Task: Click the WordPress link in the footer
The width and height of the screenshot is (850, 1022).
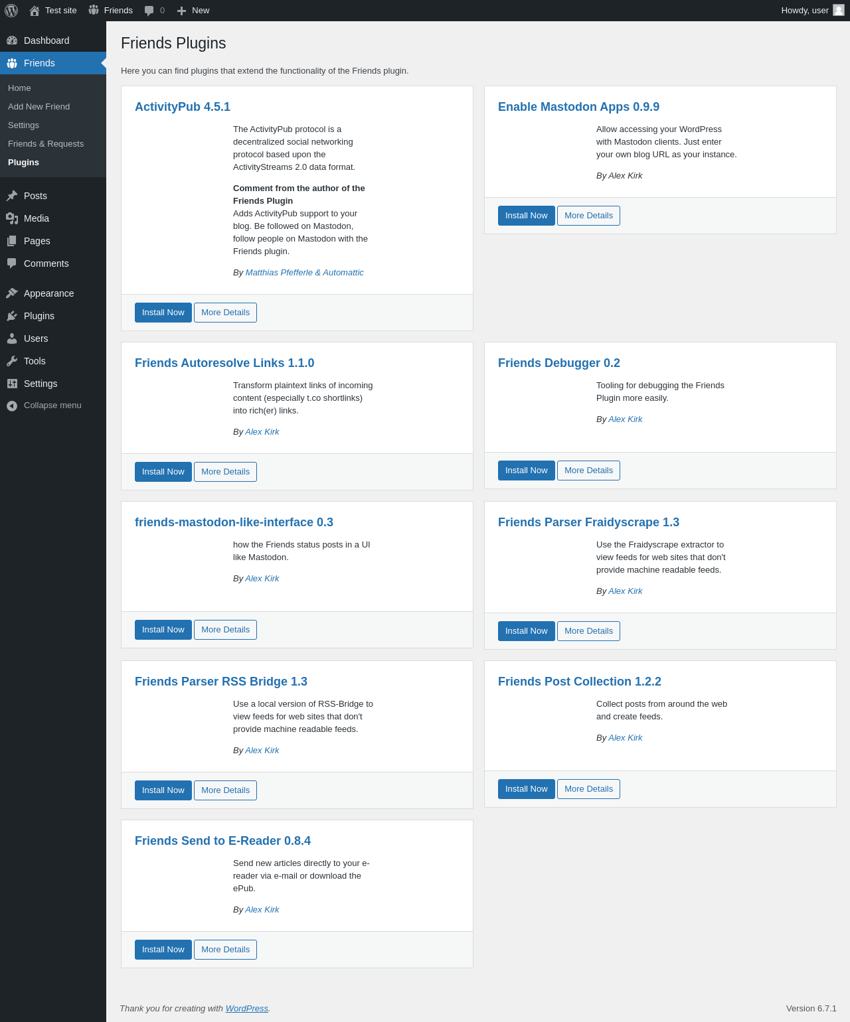Action: 247,1009
